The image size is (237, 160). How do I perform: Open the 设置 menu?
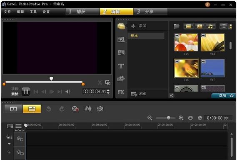click(x=46, y=12)
